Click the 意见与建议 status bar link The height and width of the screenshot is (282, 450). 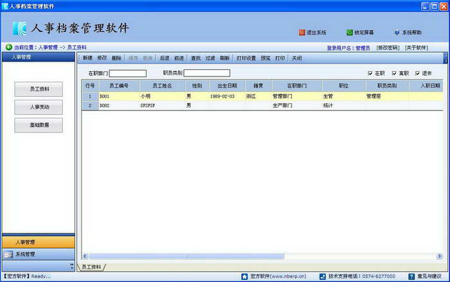429,276
